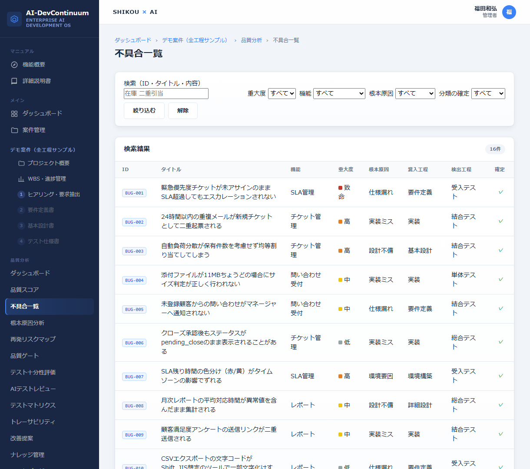Open ナレッジ管理 in the sidebar
This screenshot has height=469, width=530.
(50, 455)
